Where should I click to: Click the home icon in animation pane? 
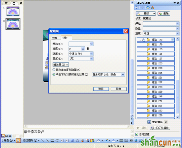148,8
